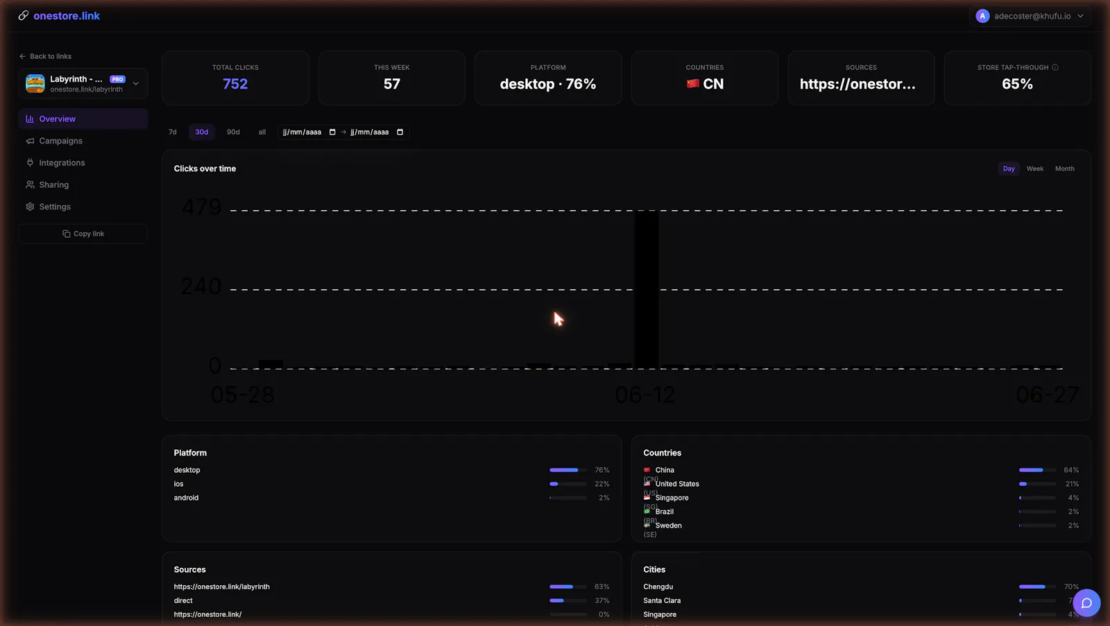Click United States in Countries list

point(677,484)
